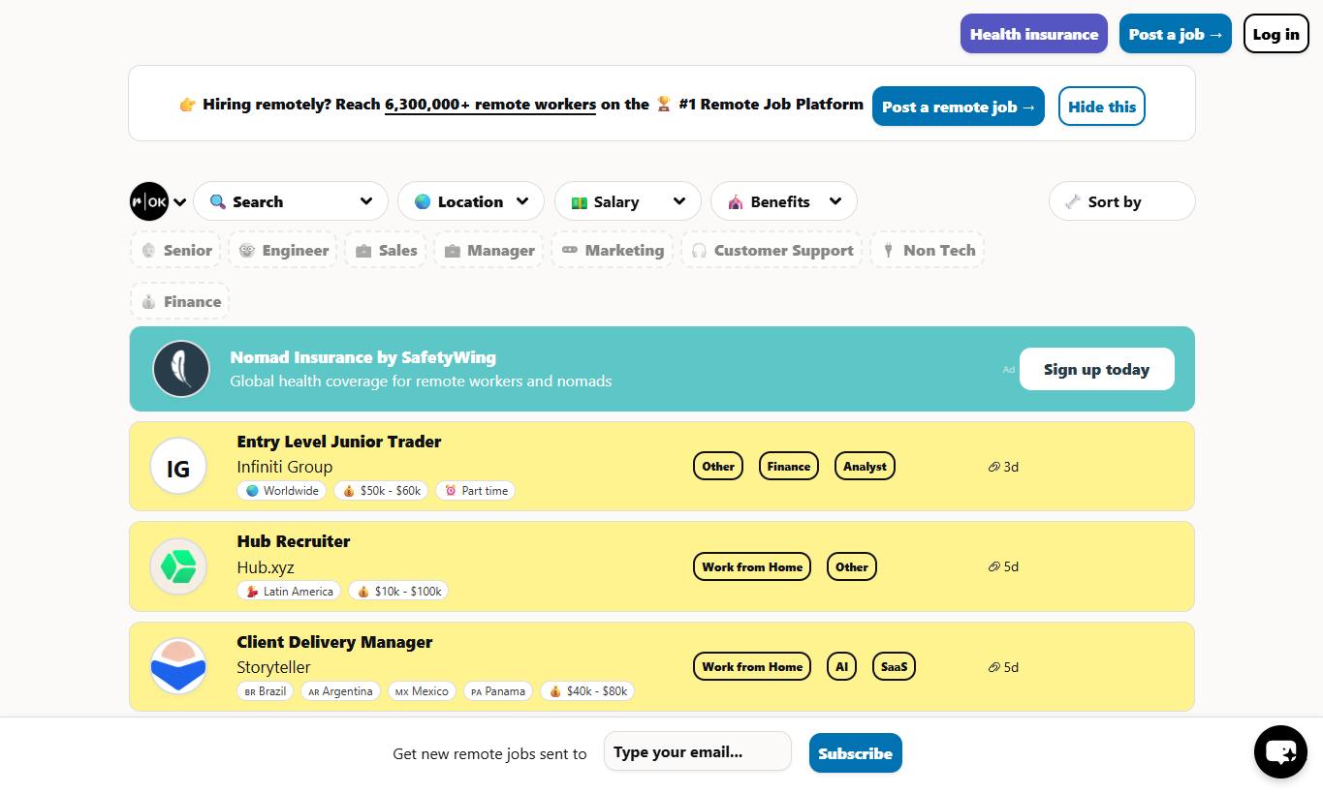Click link icon on Hub Recruiter row

click(x=993, y=566)
